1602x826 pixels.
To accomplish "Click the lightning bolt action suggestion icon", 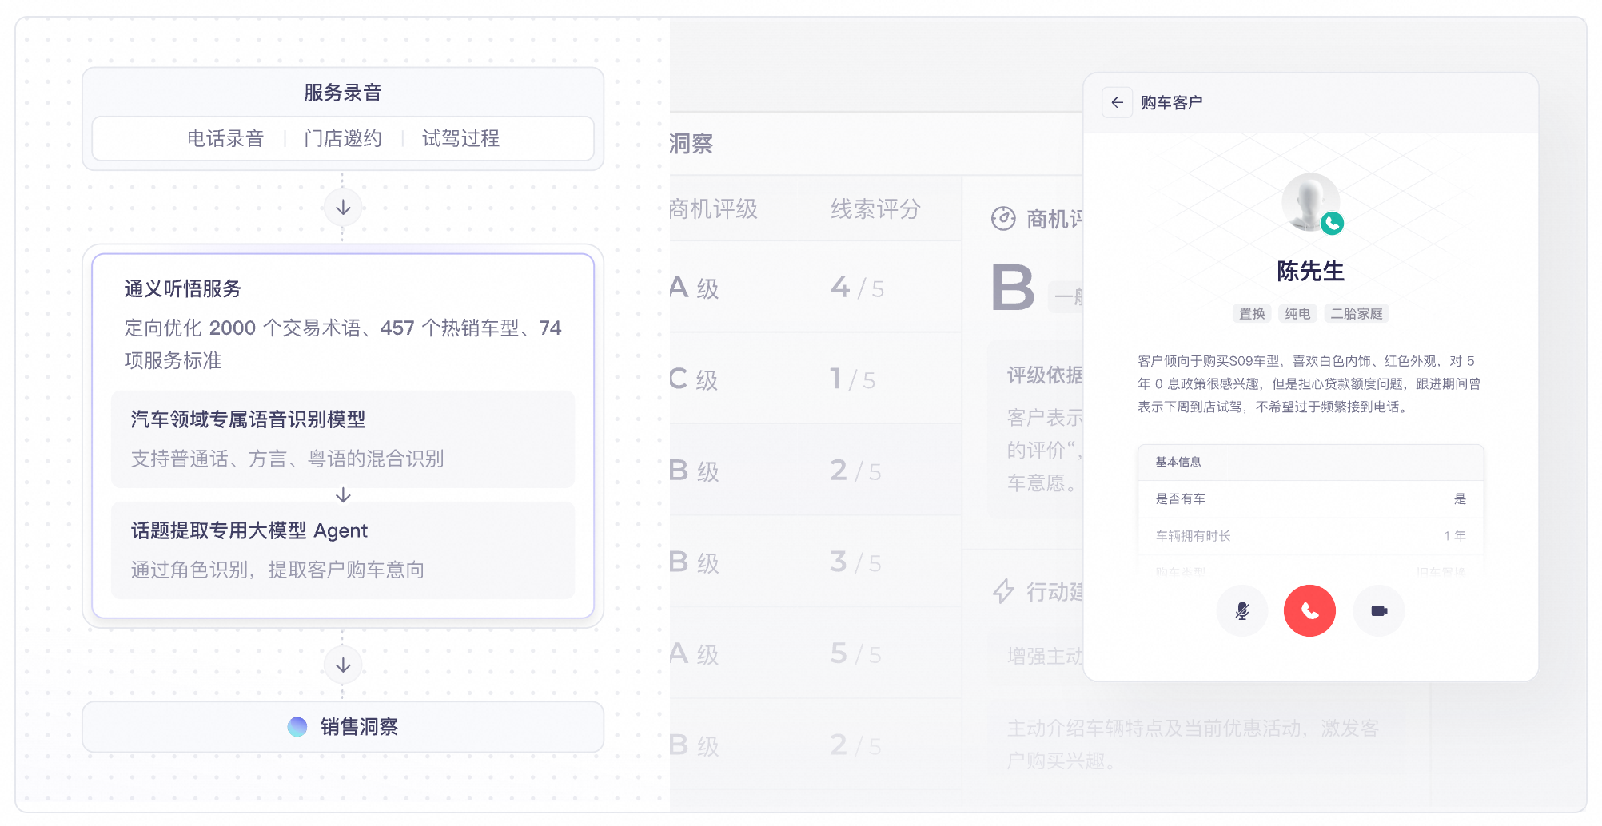I will (1003, 591).
